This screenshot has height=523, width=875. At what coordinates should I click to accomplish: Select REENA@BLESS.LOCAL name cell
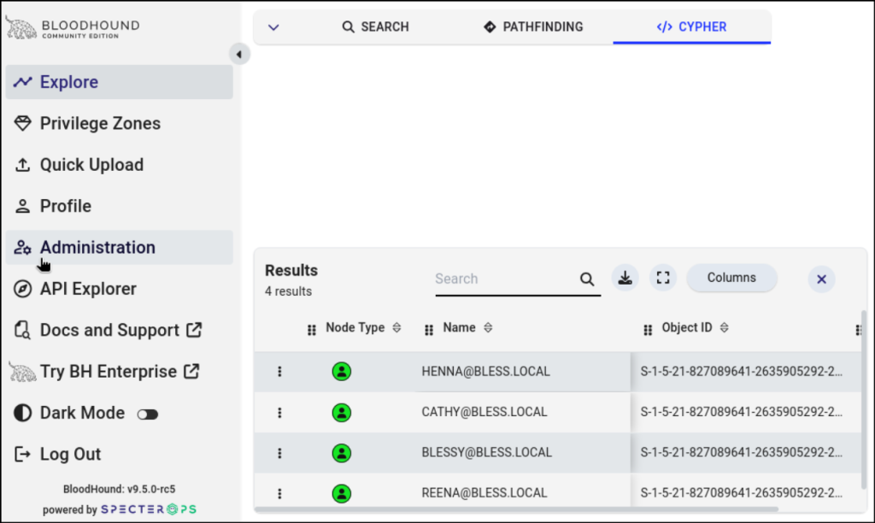click(x=484, y=493)
